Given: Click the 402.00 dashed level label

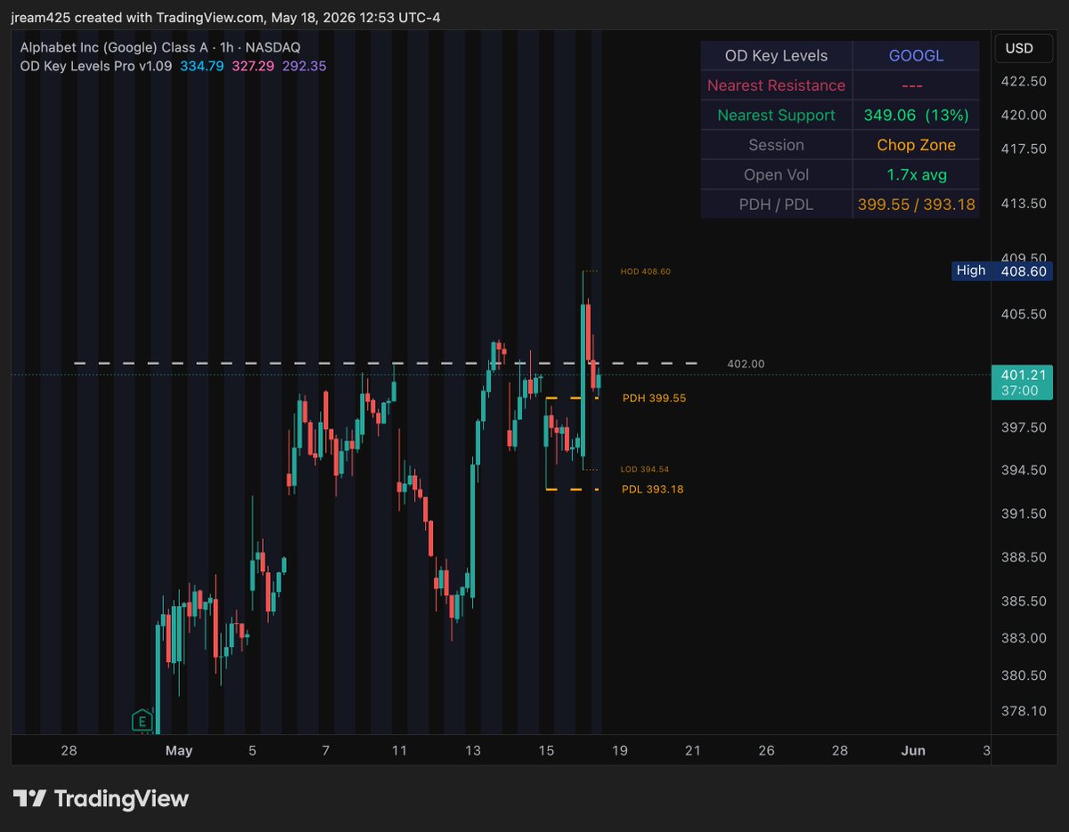Looking at the screenshot, I should (x=746, y=364).
